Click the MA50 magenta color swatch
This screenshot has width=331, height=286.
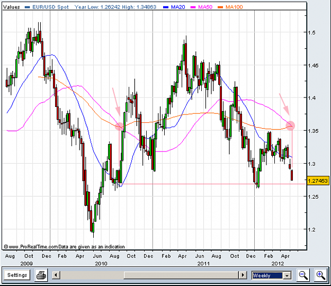click(x=193, y=7)
